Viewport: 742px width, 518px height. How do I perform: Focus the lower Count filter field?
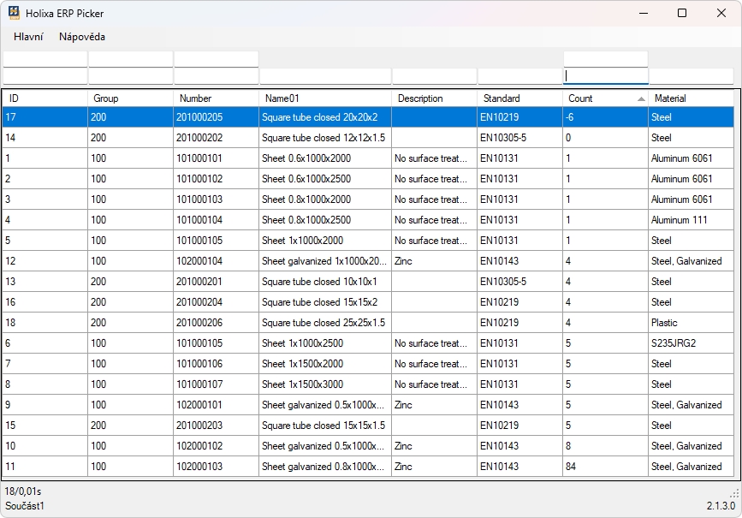tap(605, 76)
